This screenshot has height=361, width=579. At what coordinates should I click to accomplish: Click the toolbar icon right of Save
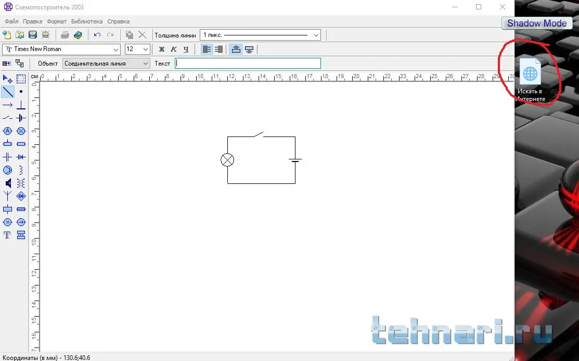pos(45,35)
